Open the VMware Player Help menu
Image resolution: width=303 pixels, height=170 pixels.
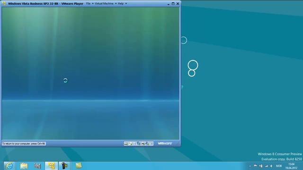point(121,3)
